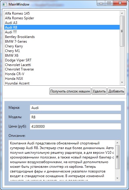Viewport: 129px width, 190px height.
Task: Click description scrollbar up arrow
Action: click(117, 143)
